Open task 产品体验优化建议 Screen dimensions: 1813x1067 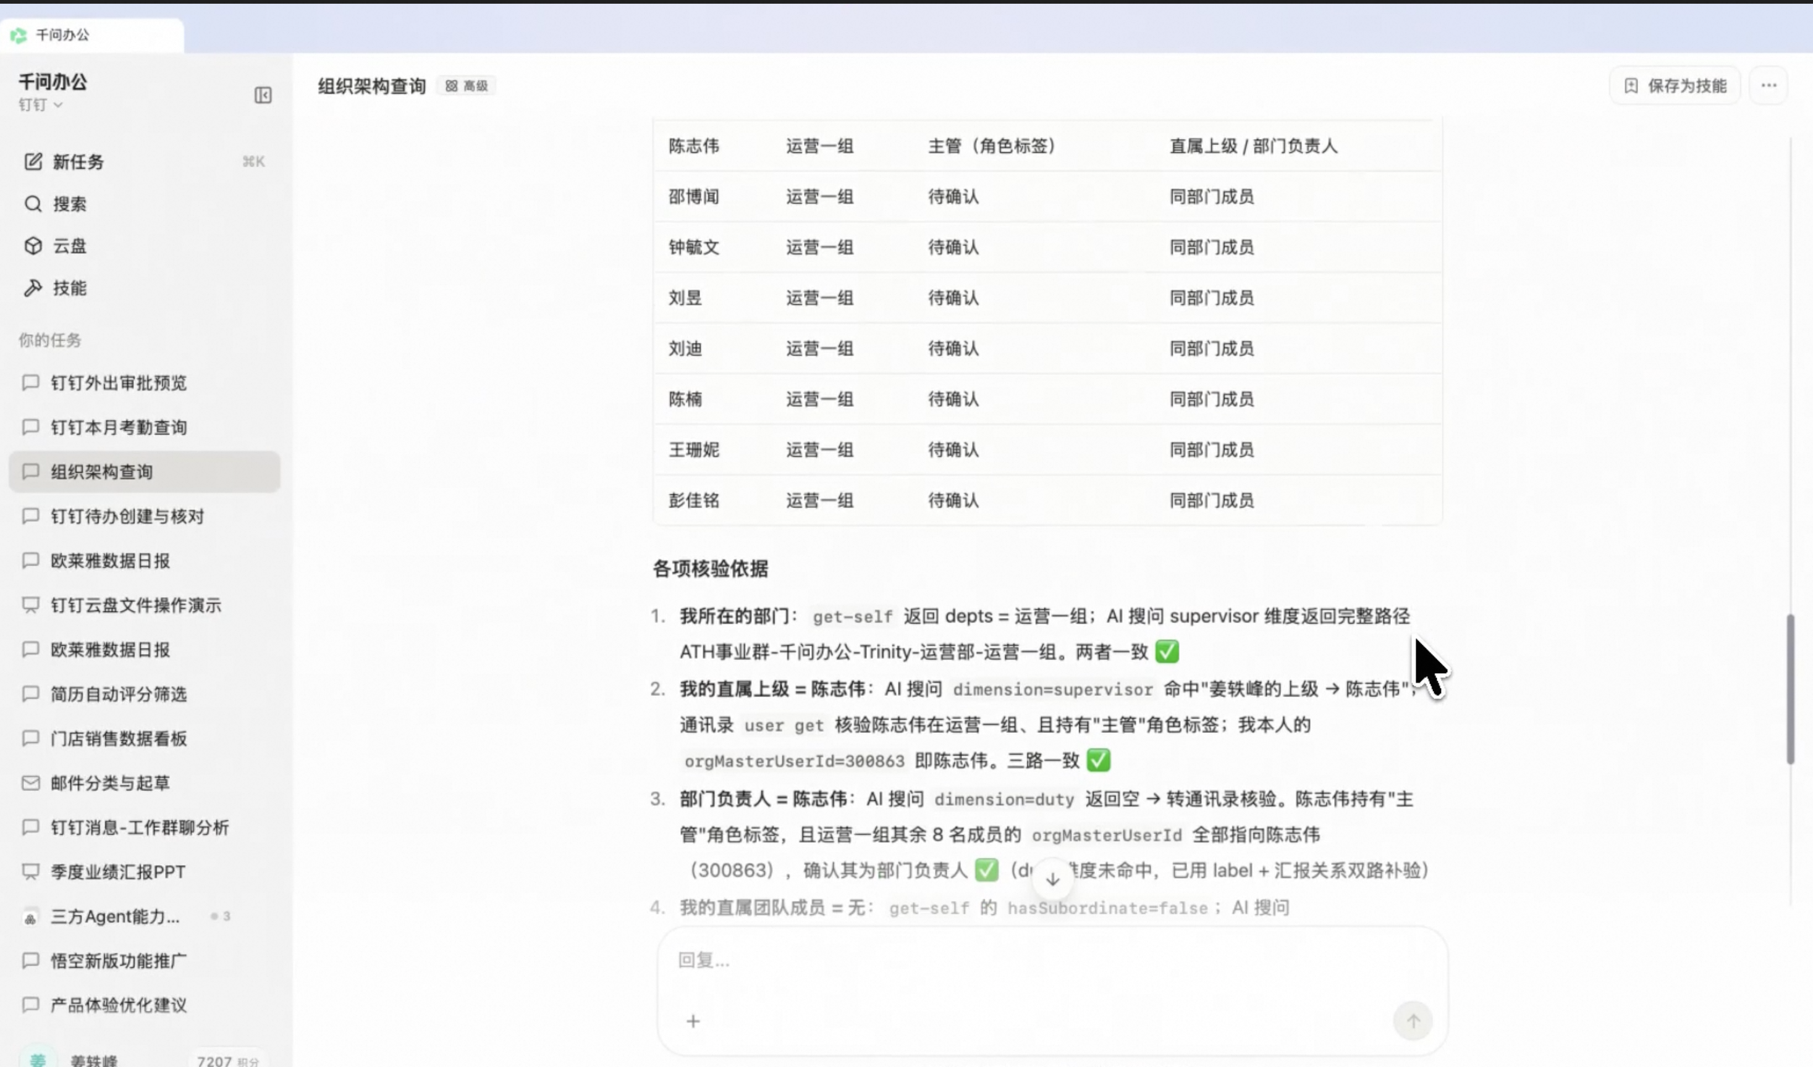point(144,1005)
